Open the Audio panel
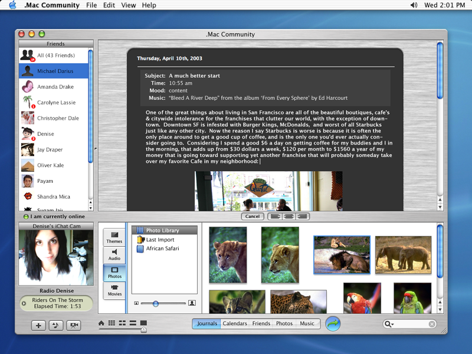The image size is (472, 354). (114, 255)
